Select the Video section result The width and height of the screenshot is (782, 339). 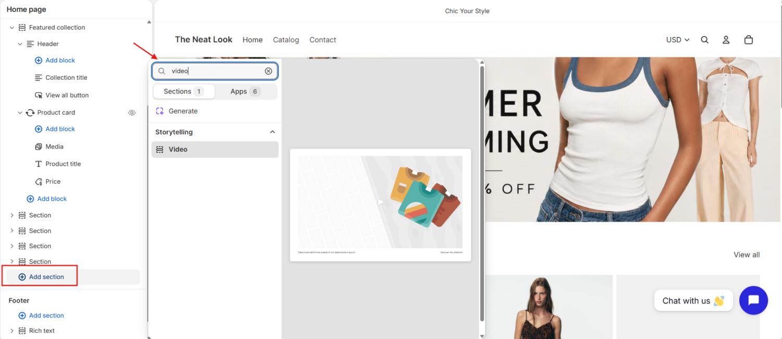[x=215, y=149]
